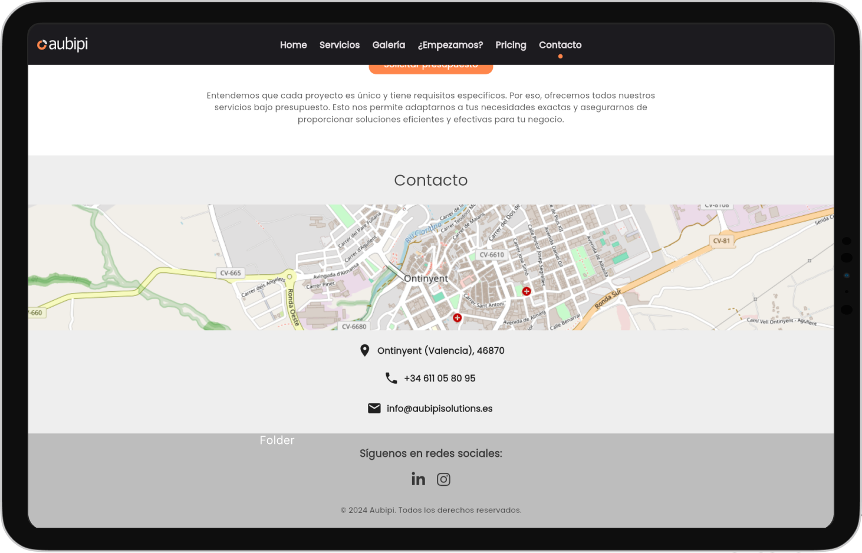Select the ¿Empezamos? menu item
Screen dimensions: 862x553
click(450, 45)
